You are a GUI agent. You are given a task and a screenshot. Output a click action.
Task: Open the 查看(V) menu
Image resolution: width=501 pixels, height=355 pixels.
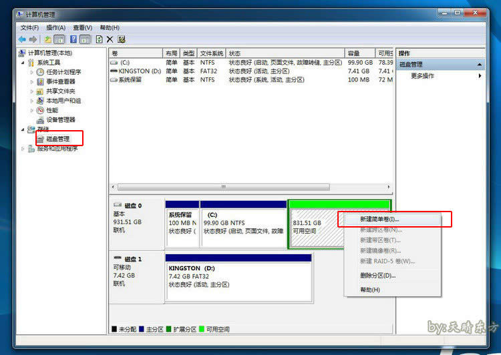click(82, 27)
